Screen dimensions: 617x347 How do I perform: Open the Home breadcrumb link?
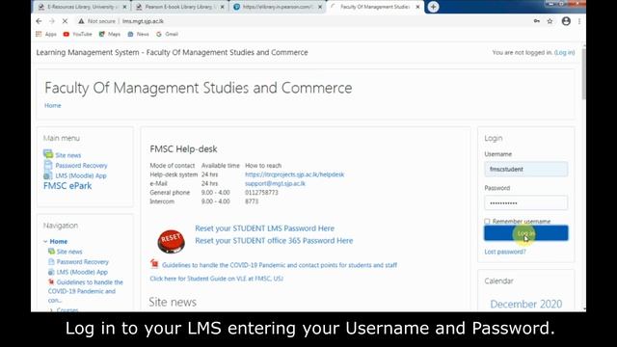click(53, 105)
